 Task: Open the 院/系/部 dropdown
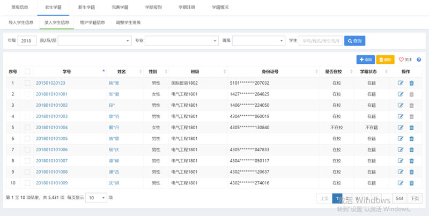pyautogui.click(x=94, y=41)
